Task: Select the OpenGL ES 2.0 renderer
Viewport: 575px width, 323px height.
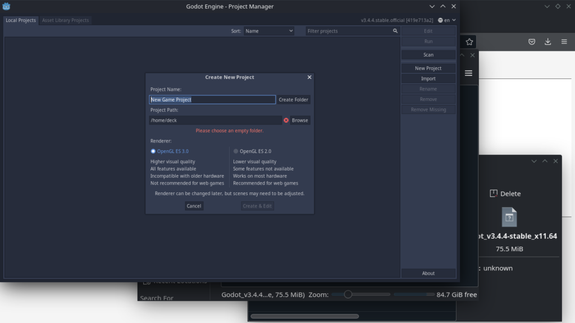Action: [x=236, y=151]
